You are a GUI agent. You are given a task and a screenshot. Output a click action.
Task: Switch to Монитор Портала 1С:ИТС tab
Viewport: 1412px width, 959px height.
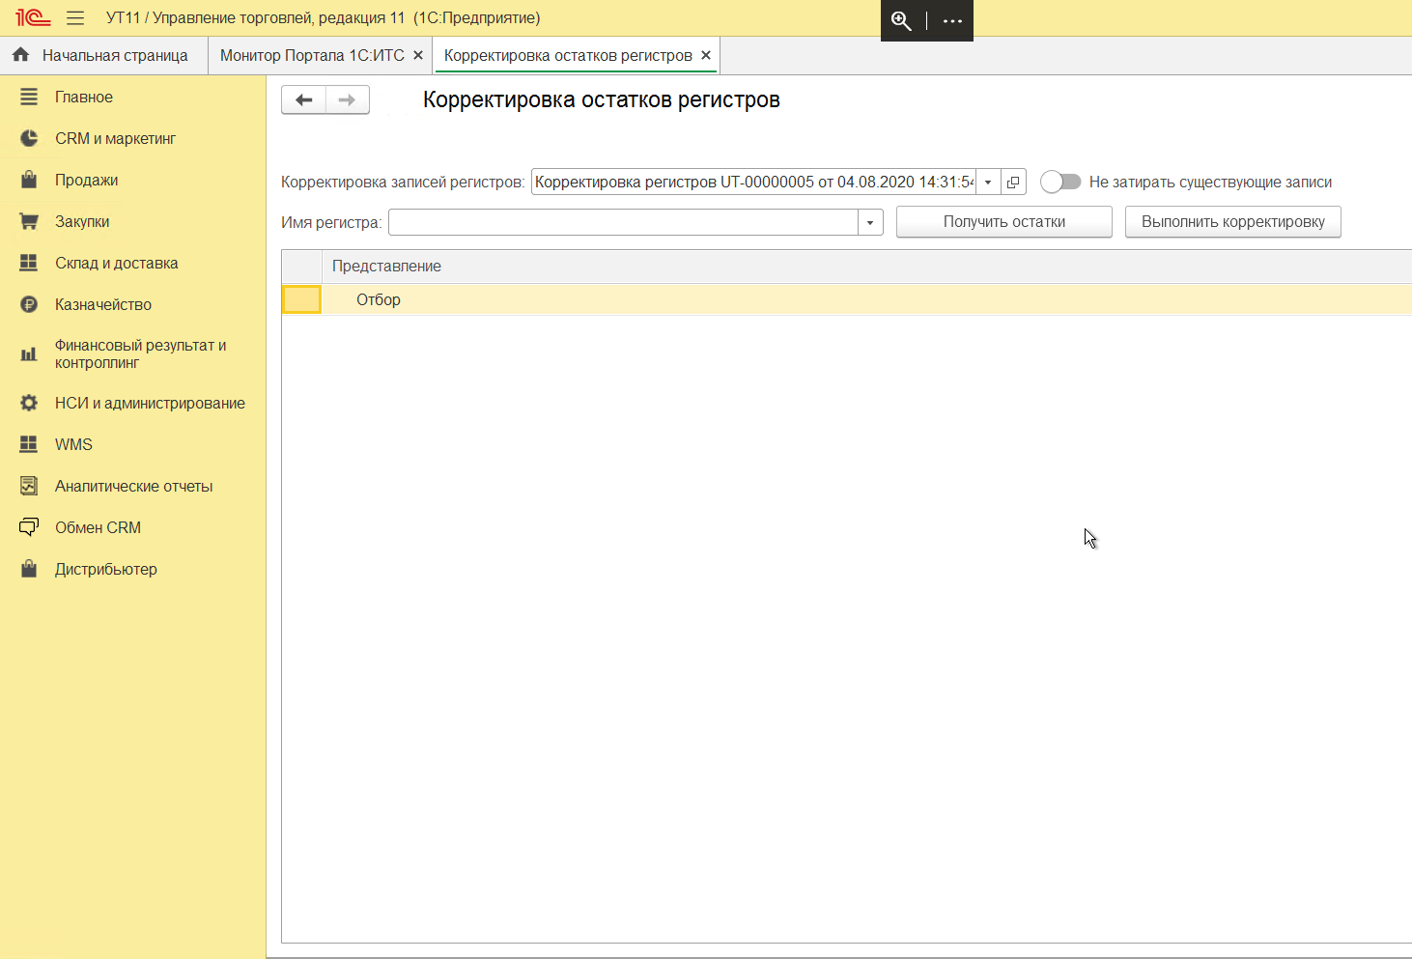tap(312, 55)
